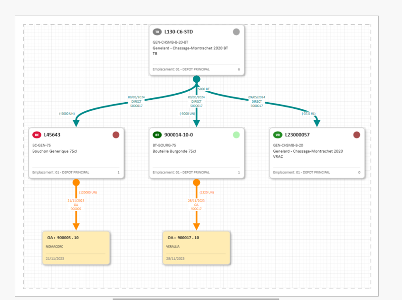Click the teal connector dot under L130-C6-STD
This screenshot has width=402, height=300.
click(196, 79)
